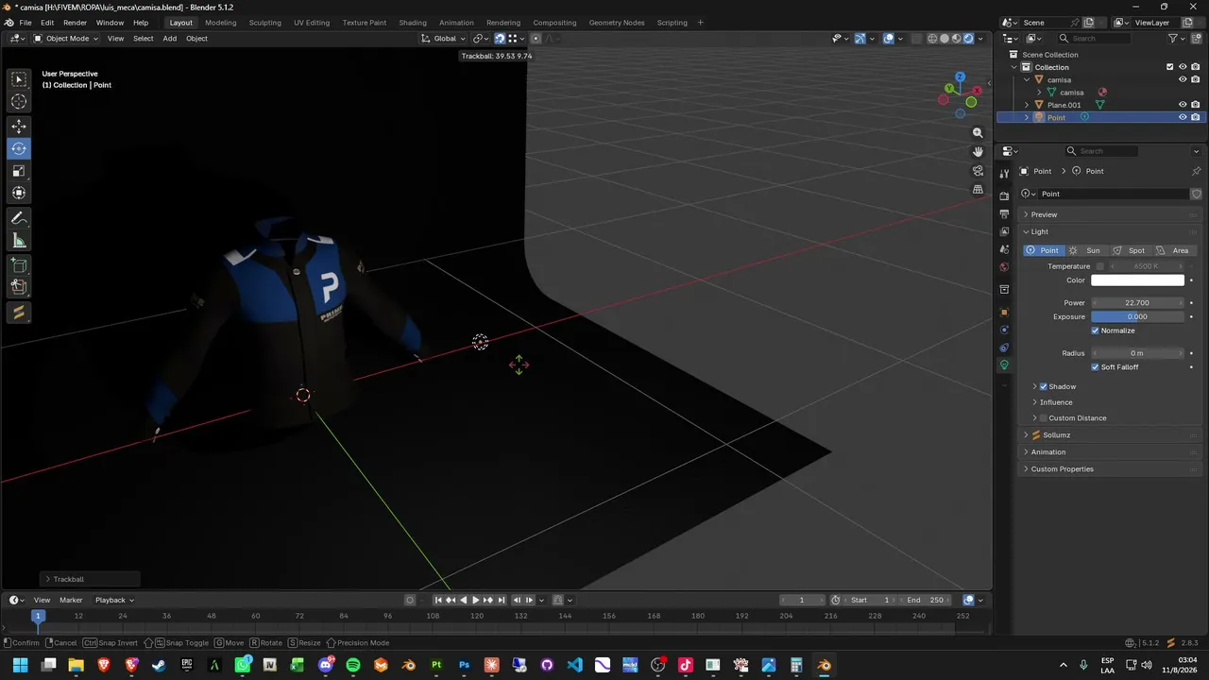Jump to first frame in timeline
Viewport: 1209px width, 680px height.
click(x=438, y=600)
